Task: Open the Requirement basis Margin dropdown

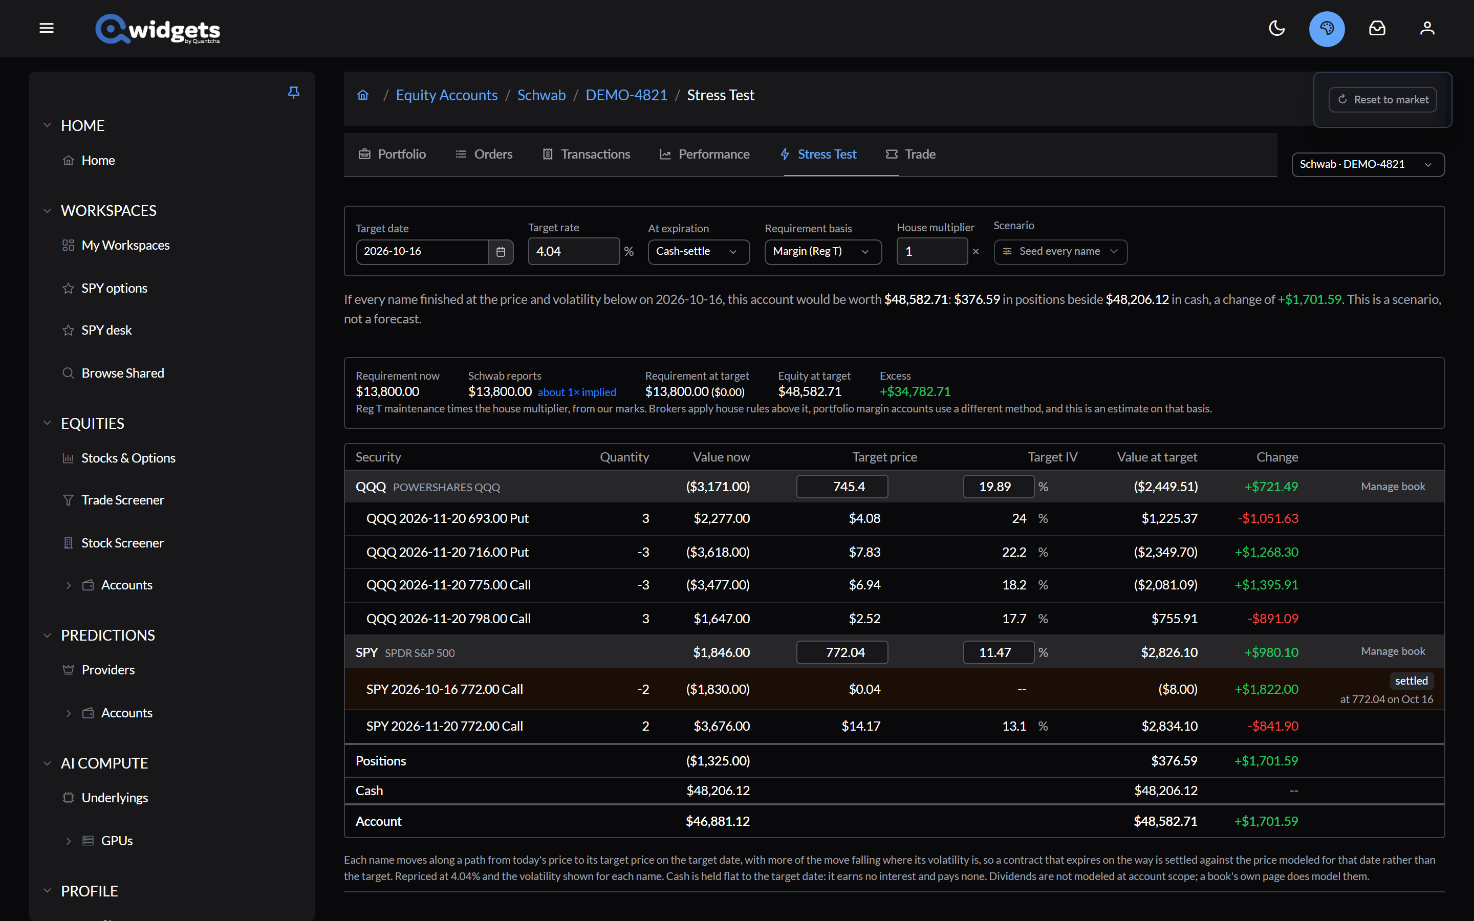Action: click(823, 252)
